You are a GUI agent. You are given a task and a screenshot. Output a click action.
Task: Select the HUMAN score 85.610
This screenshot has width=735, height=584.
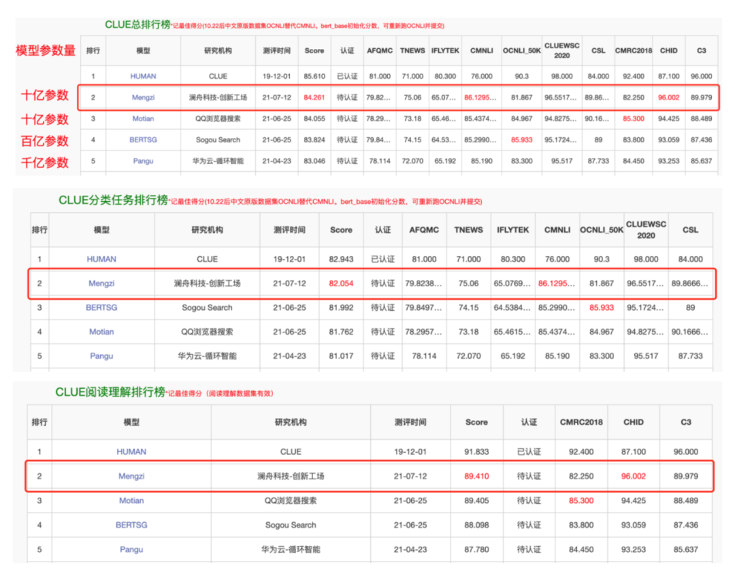[314, 76]
